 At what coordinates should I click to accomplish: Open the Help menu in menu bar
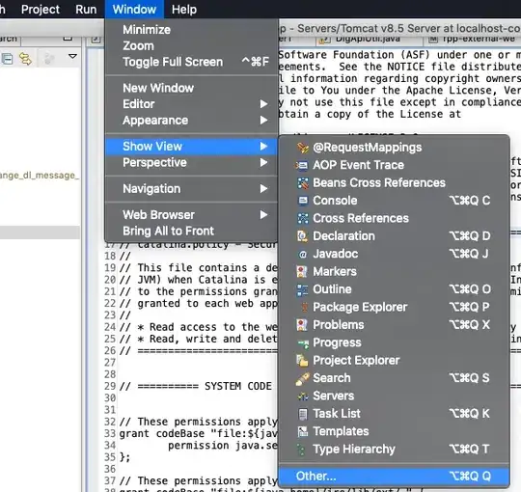(184, 10)
